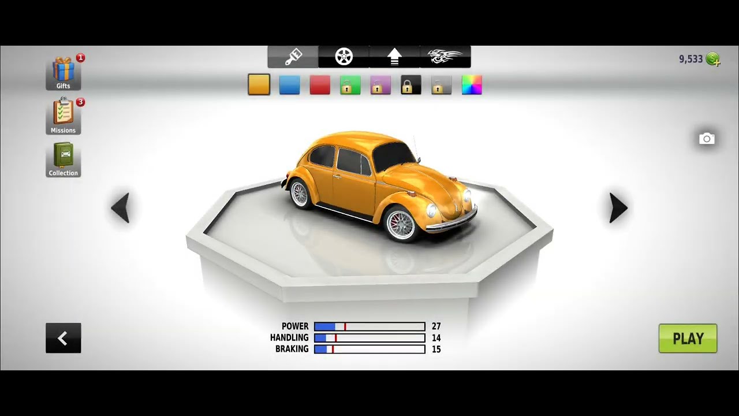Click the handling value 14
739x416 pixels.
[436, 338]
